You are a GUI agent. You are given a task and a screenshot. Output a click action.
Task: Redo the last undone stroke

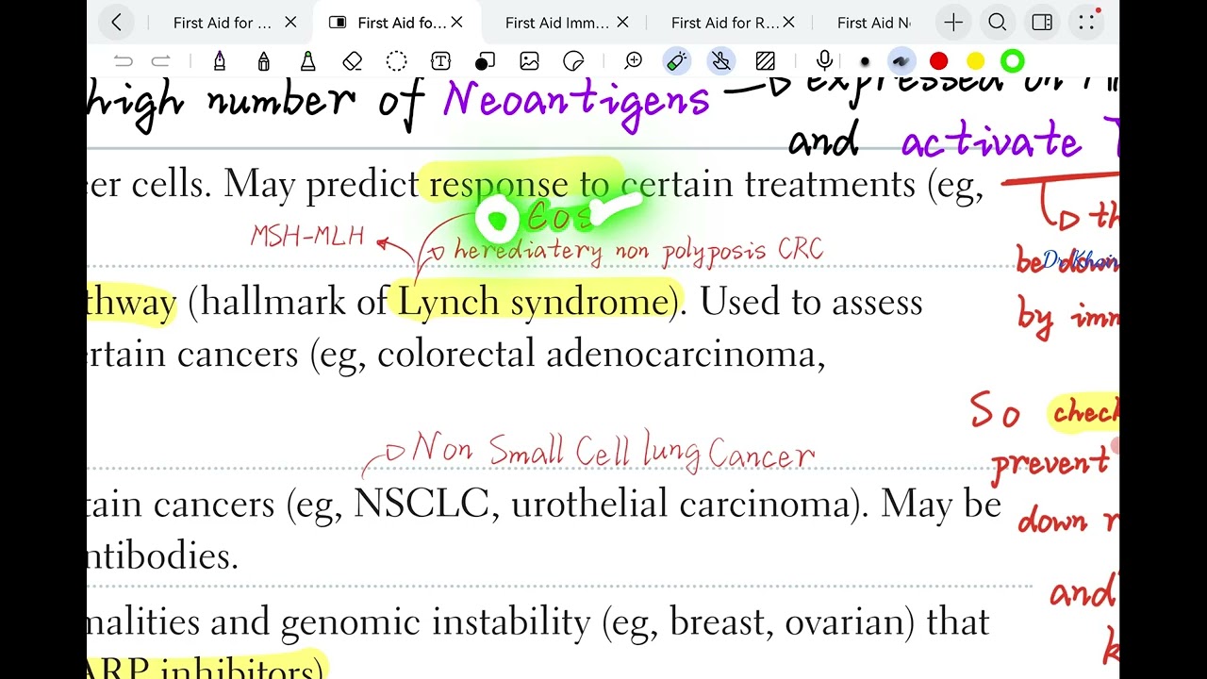click(161, 61)
